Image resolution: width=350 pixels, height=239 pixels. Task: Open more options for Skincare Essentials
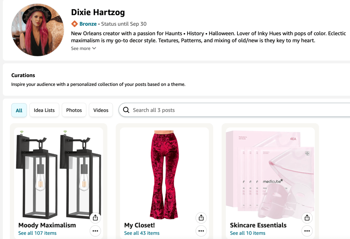(307, 231)
